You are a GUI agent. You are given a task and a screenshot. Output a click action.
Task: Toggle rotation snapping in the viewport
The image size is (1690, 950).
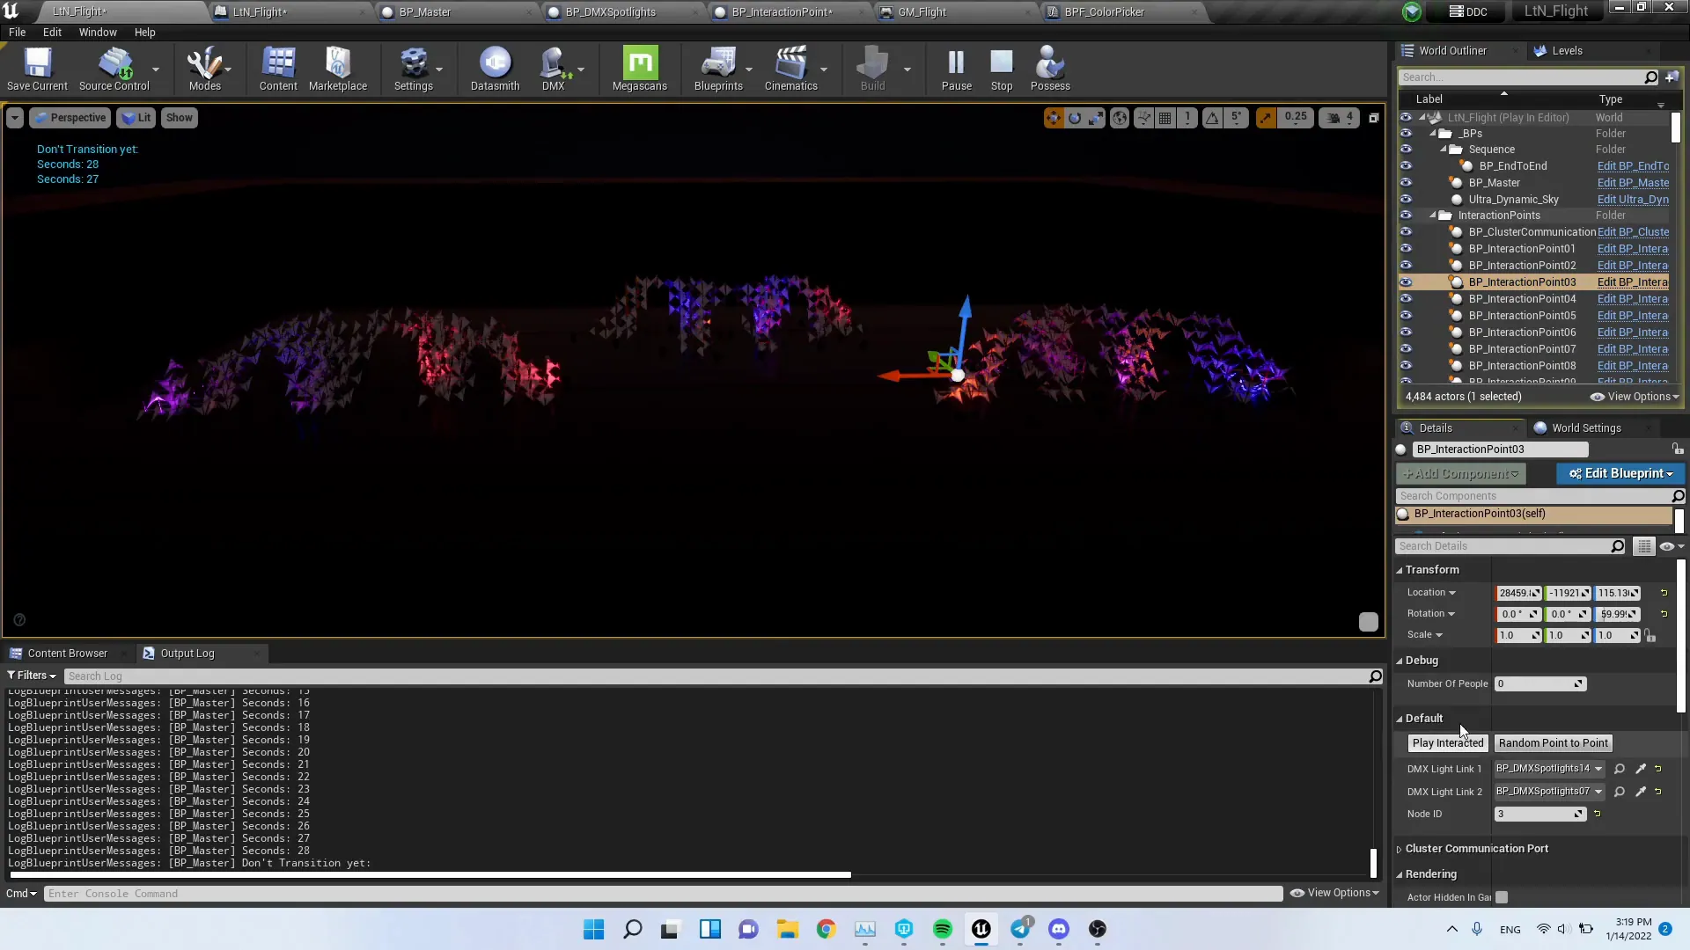tap(1213, 118)
